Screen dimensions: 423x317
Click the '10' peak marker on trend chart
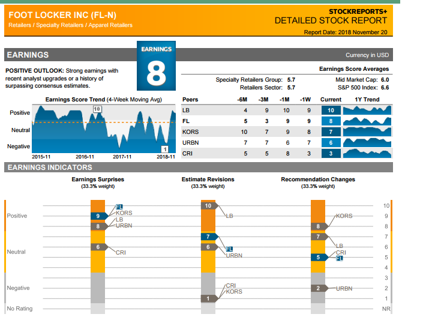(97, 109)
